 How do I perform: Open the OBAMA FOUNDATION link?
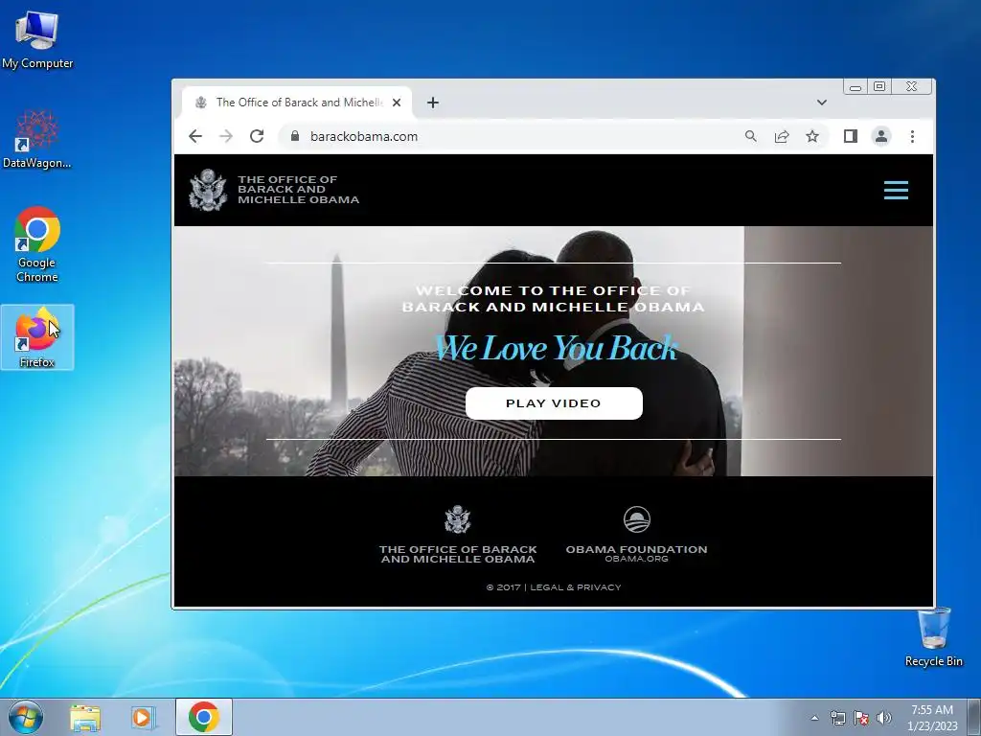[x=637, y=549]
